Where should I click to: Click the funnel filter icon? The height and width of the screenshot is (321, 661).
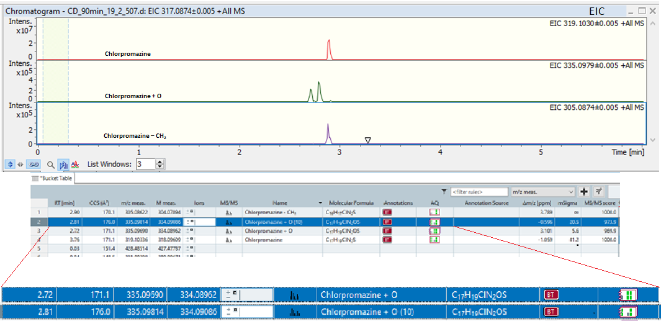444,191
